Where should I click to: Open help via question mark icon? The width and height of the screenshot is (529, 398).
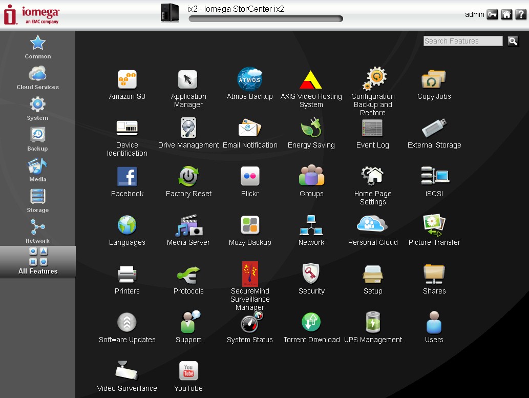point(521,14)
